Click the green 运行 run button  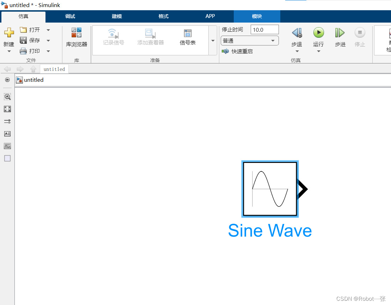pyautogui.click(x=318, y=33)
